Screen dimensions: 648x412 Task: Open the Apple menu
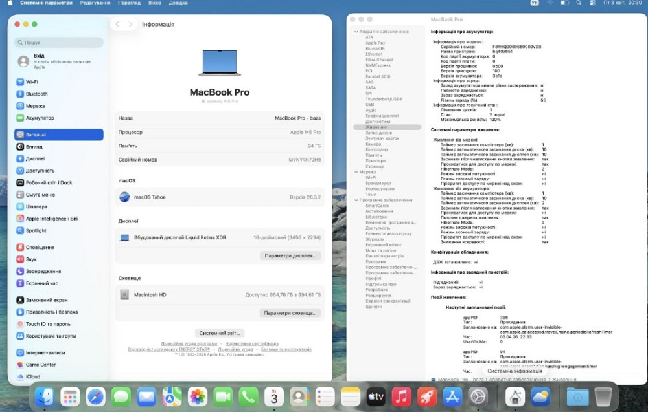[10, 3]
